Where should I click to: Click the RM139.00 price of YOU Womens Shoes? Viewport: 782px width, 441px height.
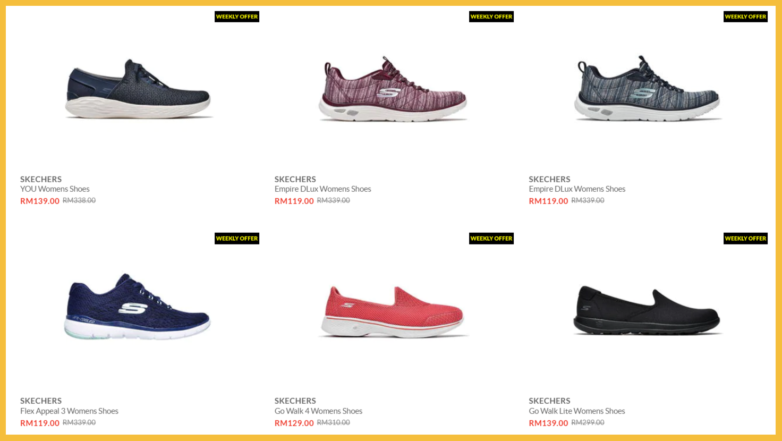[x=40, y=201]
